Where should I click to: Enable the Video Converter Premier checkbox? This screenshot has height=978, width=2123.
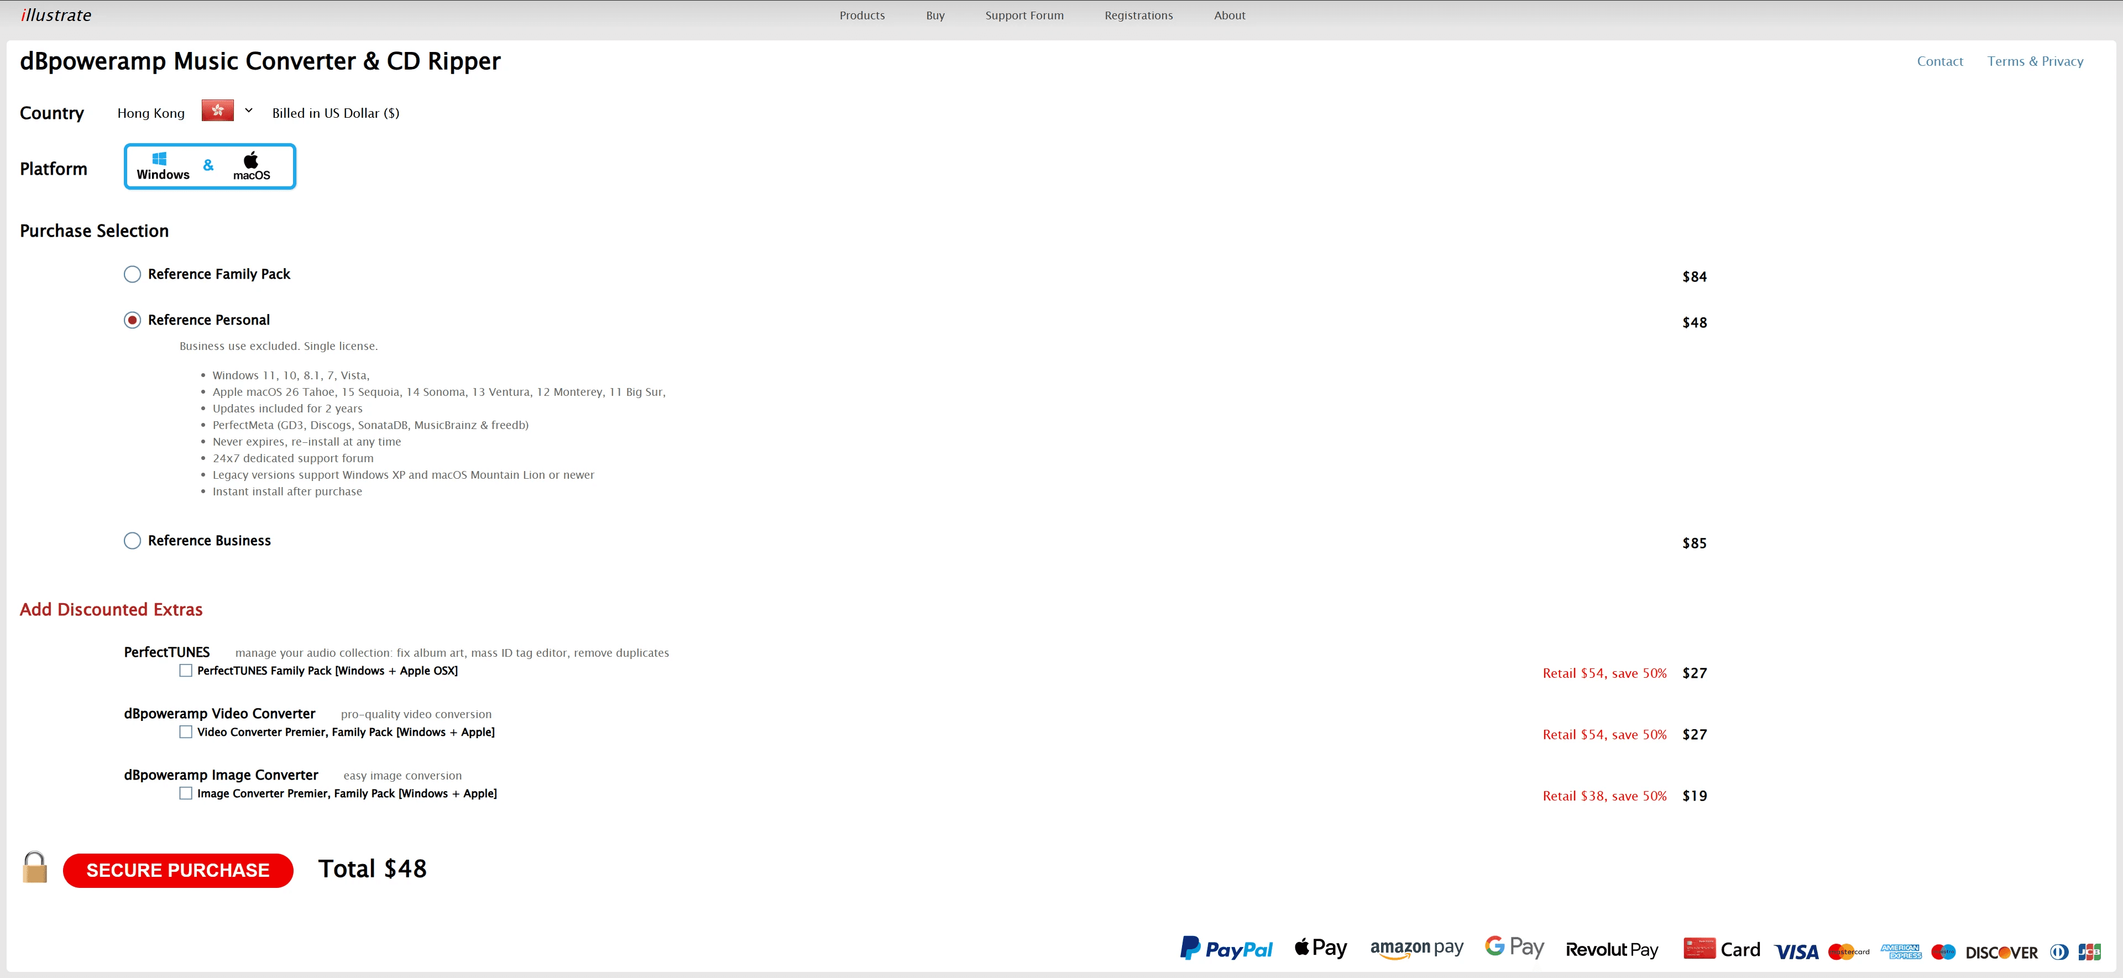[186, 731]
